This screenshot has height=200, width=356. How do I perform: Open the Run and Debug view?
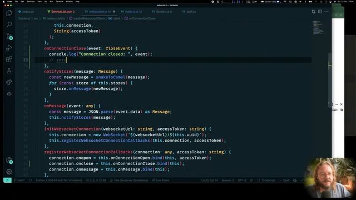click(x=9, y=48)
